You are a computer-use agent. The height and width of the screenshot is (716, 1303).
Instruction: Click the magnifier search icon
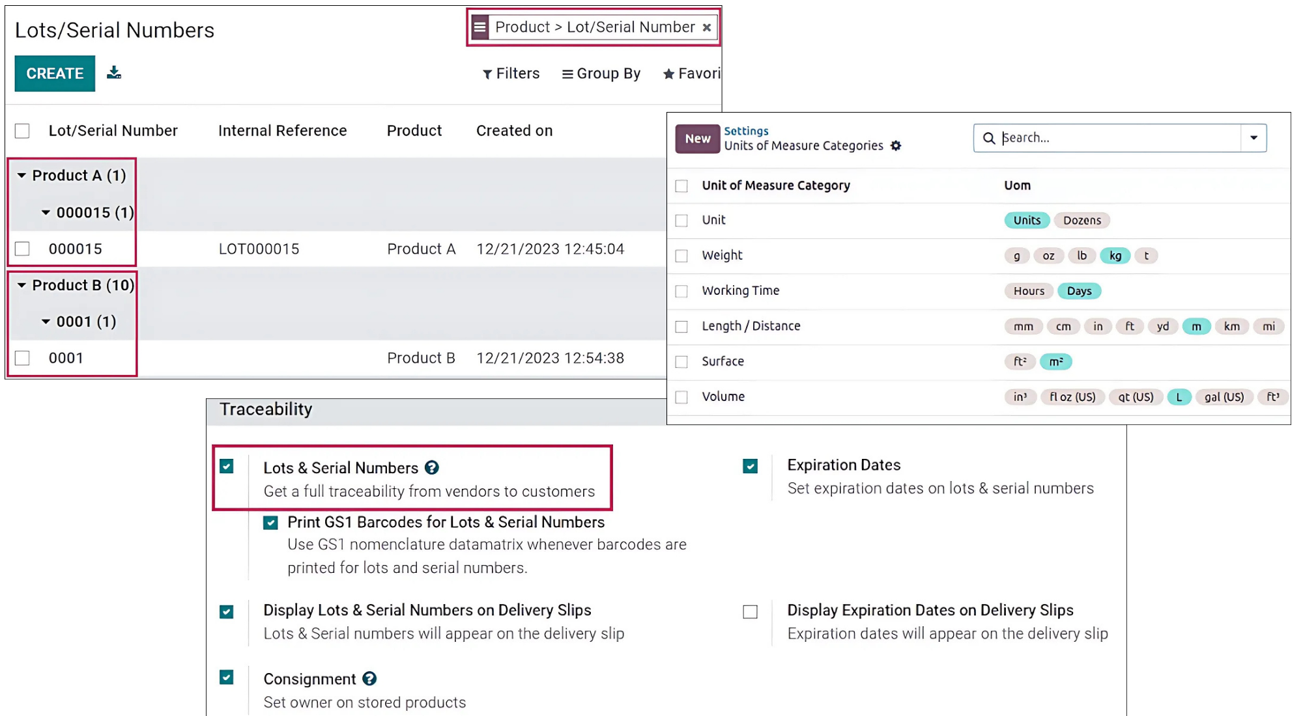(988, 138)
